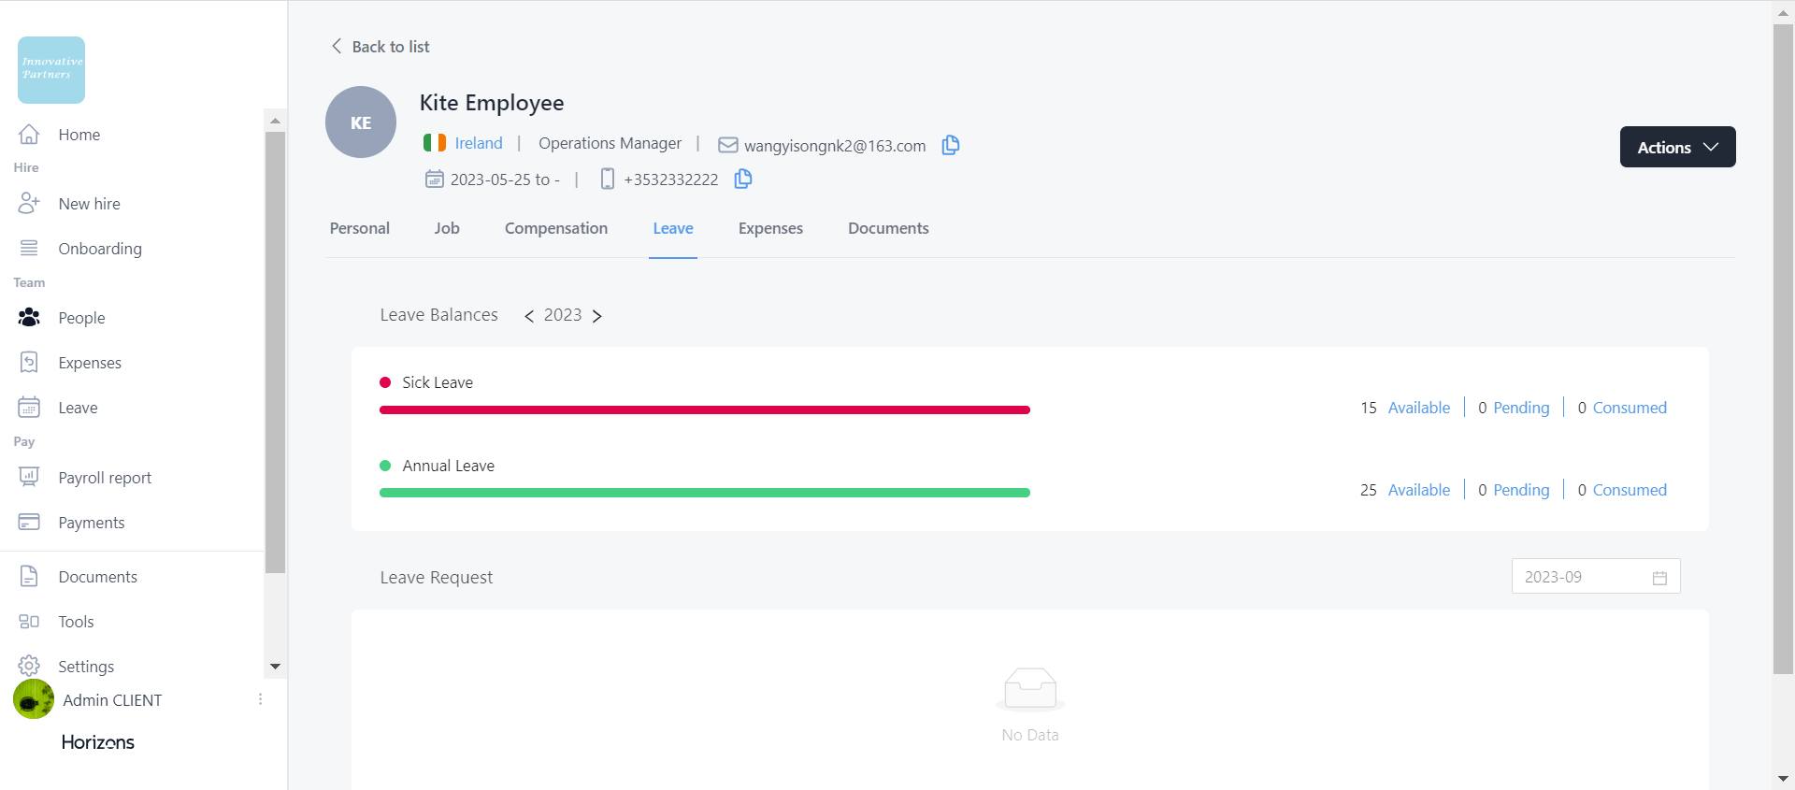Open Home from the sidebar
The width and height of the screenshot is (1795, 790).
pyautogui.click(x=79, y=135)
